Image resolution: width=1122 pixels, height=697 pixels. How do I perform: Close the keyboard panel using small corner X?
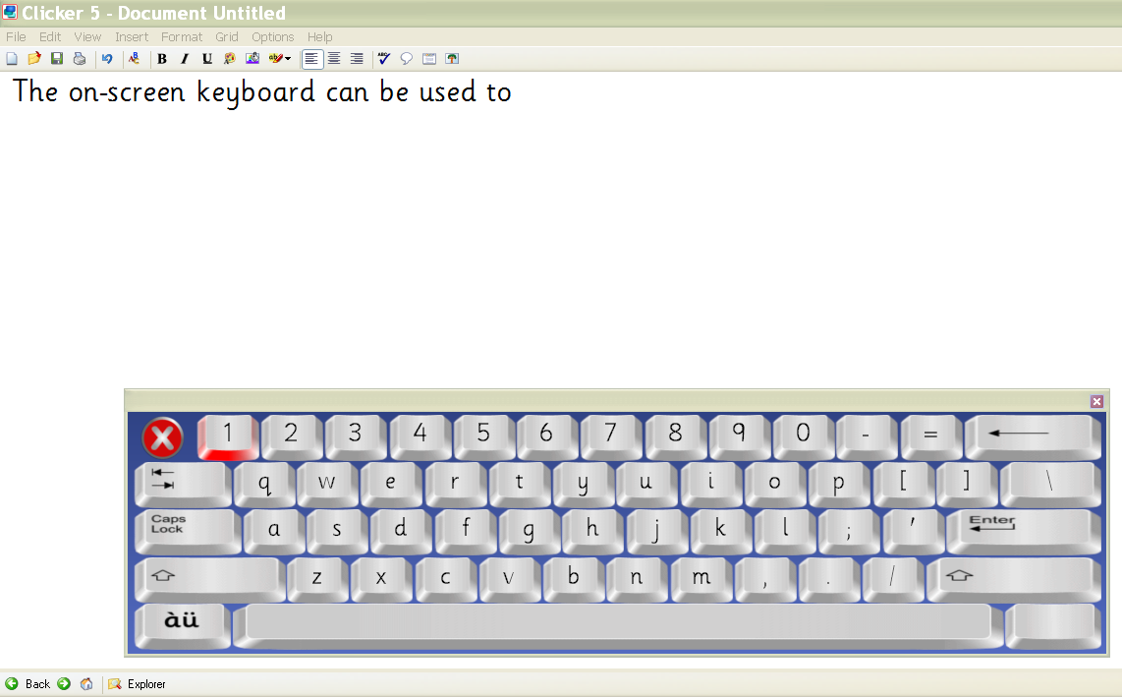tap(1097, 401)
